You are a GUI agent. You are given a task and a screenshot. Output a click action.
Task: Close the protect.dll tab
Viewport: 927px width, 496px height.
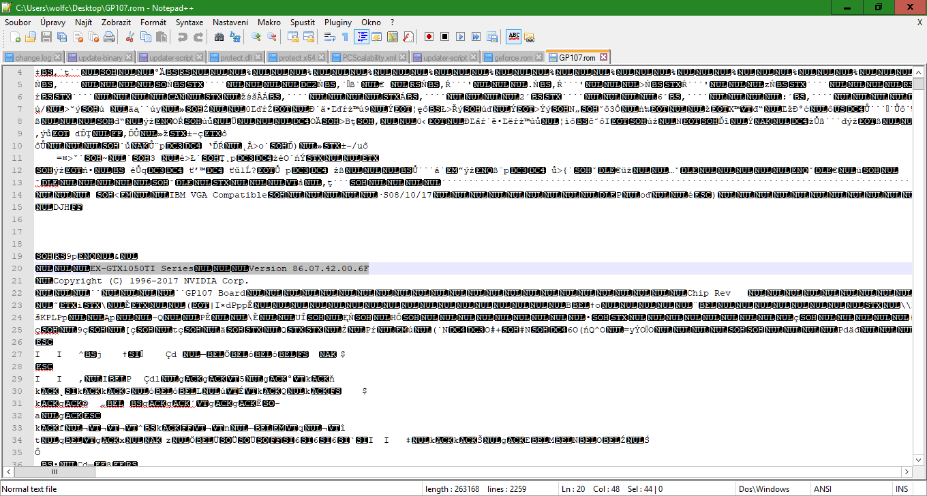coord(259,58)
